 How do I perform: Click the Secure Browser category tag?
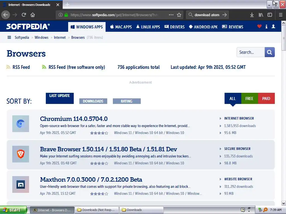[x=237, y=149]
